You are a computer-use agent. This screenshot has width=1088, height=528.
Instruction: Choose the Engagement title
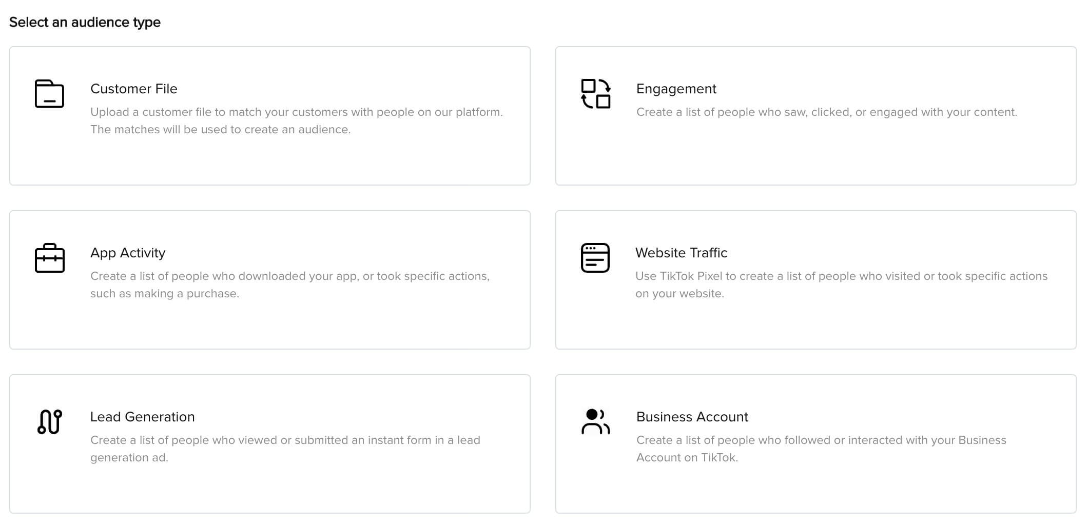pos(676,89)
